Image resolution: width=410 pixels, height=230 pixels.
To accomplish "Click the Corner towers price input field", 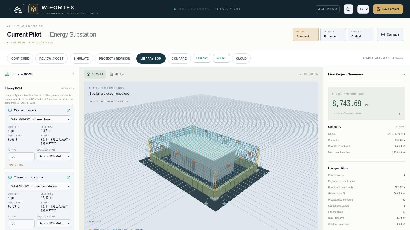I will [x=21, y=157].
